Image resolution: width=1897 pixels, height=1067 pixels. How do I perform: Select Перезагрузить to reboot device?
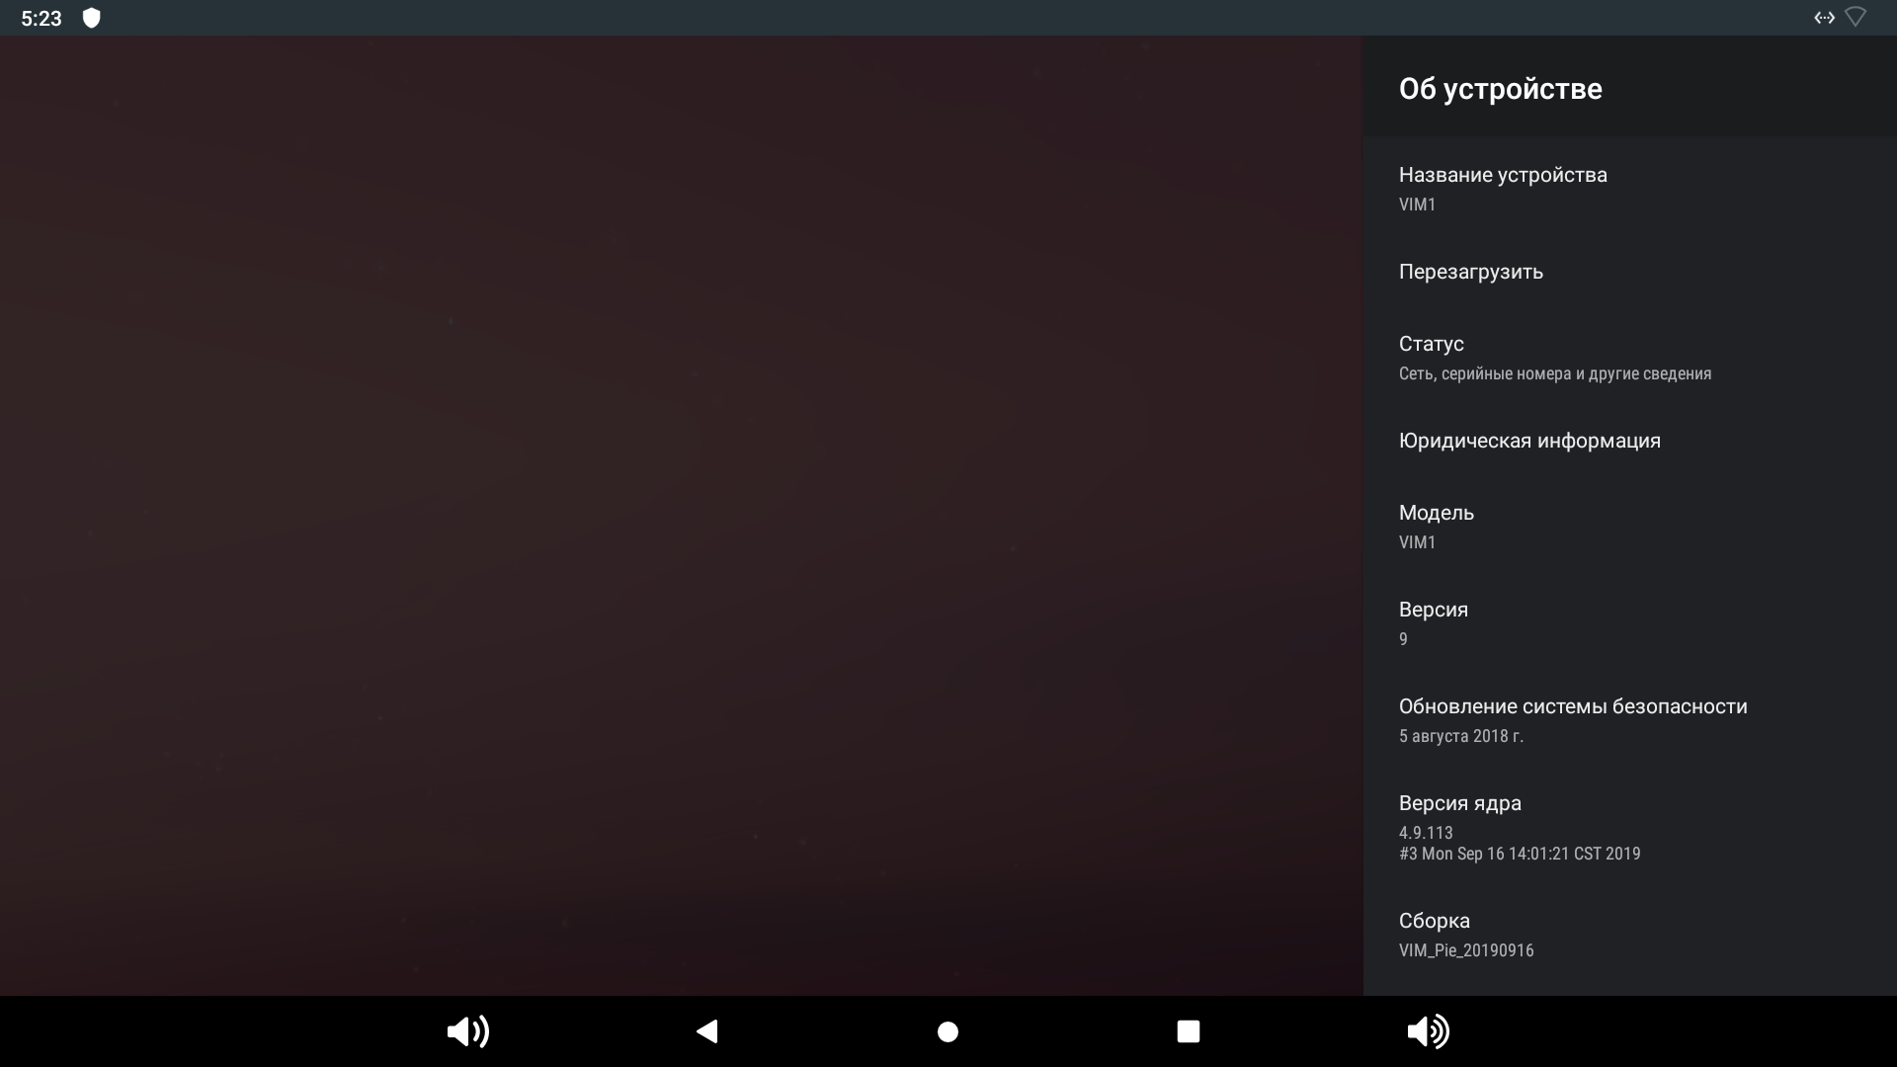[1630, 272]
